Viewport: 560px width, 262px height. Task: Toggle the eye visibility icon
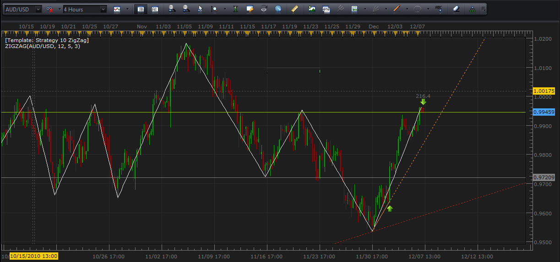click(264, 9)
